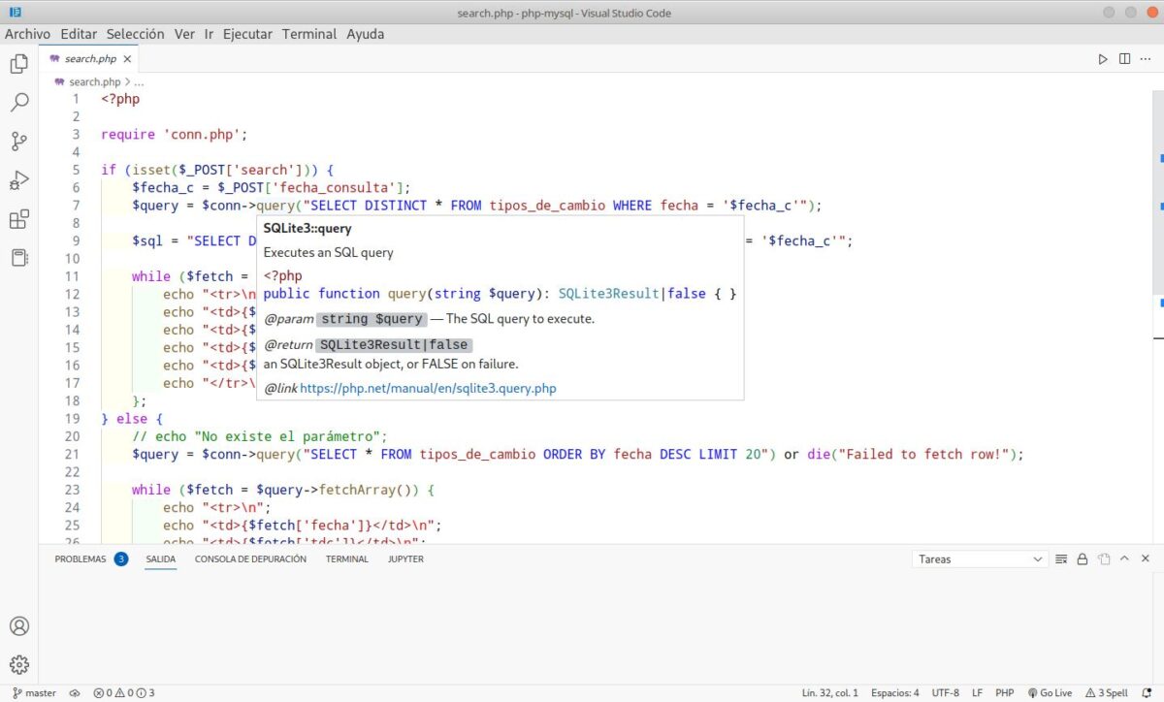This screenshot has width=1164, height=702.
Task: Open the Accounts icon in activity bar
Action: (18, 626)
